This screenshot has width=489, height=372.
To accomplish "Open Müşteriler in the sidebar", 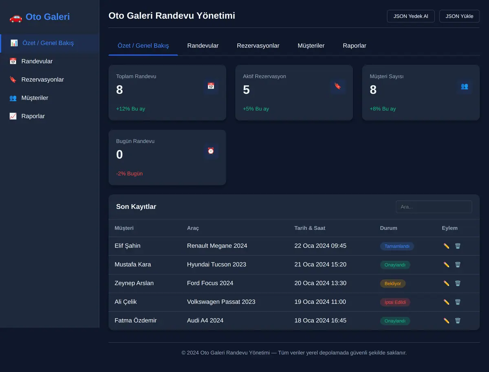I will (x=50, y=98).
